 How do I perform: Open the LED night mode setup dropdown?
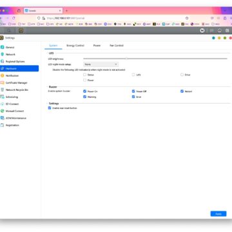click(x=101, y=64)
